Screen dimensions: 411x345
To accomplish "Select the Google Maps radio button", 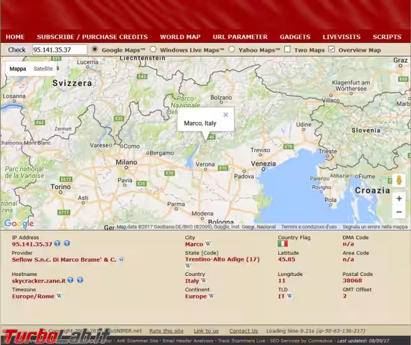I will (x=95, y=49).
